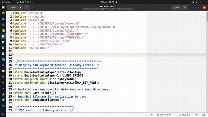
Task: Create a new document with the new-tab icon
Action: click(27, 8)
